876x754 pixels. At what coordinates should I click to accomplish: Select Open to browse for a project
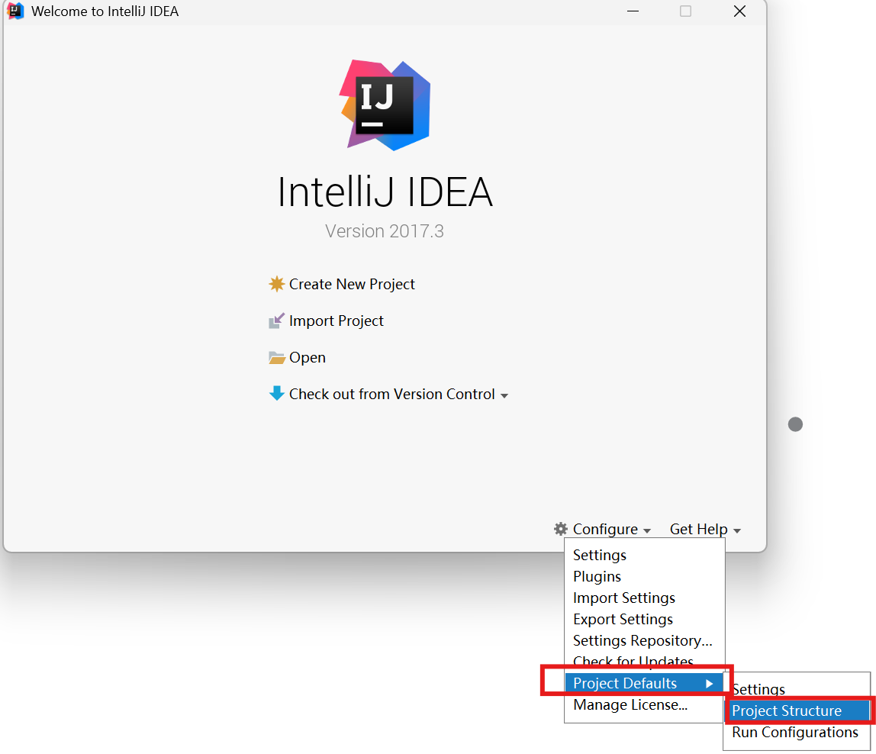308,358
